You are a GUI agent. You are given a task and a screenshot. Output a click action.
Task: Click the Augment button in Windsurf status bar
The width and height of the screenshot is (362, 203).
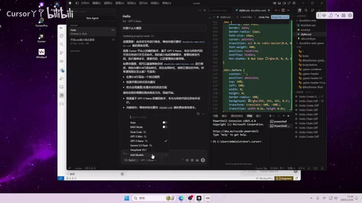[284, 178]
